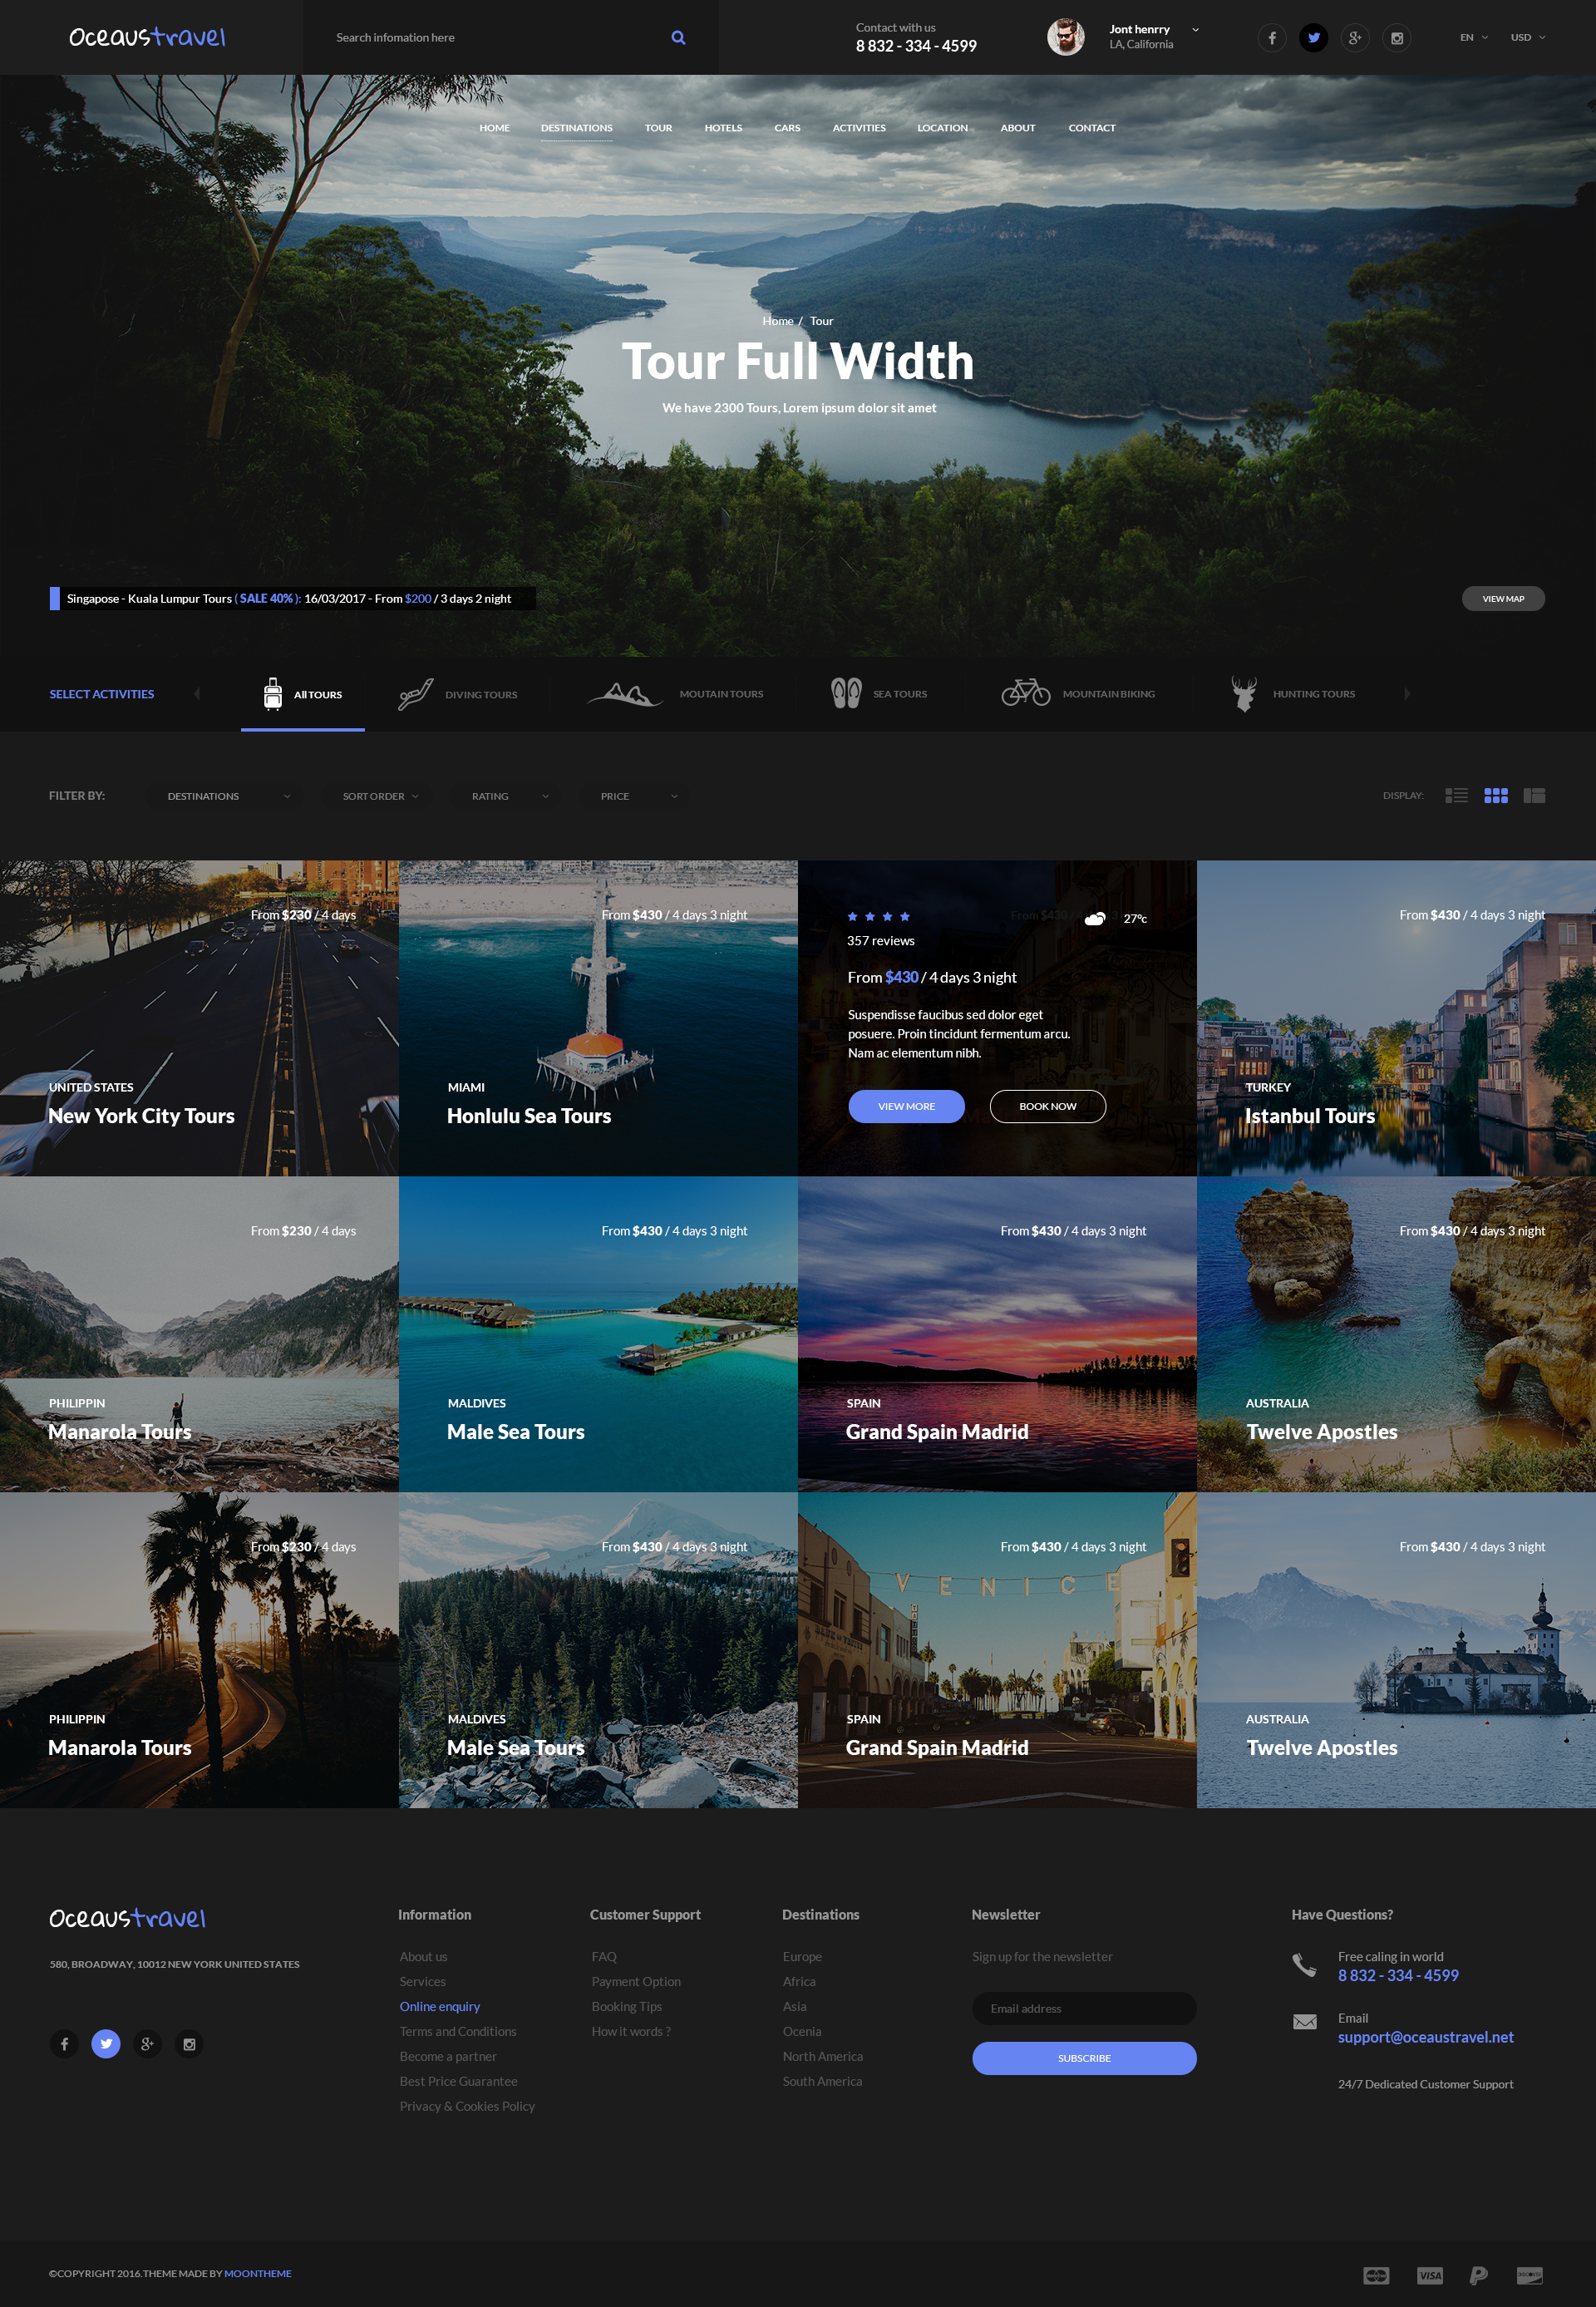This screenshot has height=2307, width=1596.
Task: Select the Diving Tours activity icon
Action: pos(415,693)
